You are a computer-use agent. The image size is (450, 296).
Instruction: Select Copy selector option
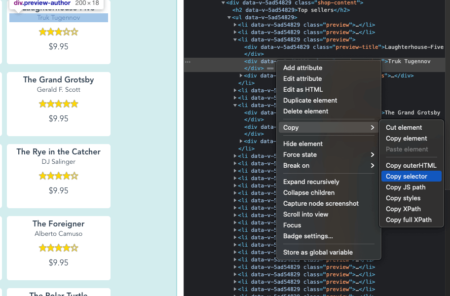(411, 177)
